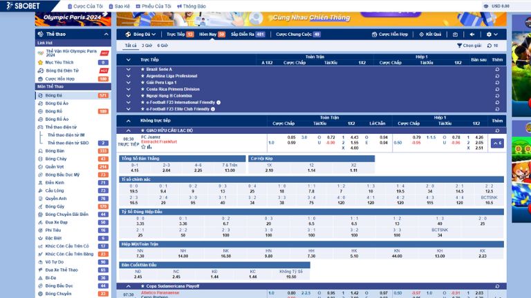Click the refresh countdown icon
Screen dimensions: 531x298
pyautogui.click(x=490, y=46)
